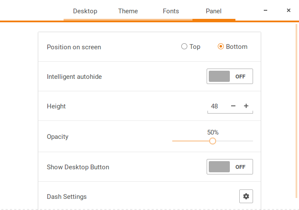
Task: Select Top panel position radio button
Action: pos(184,47)
